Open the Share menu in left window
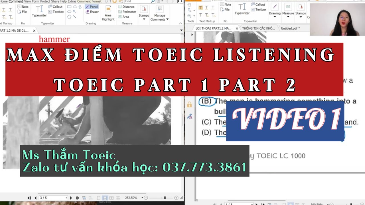The height and width of the screenshot is (205, 365). [x=55, y=1]
